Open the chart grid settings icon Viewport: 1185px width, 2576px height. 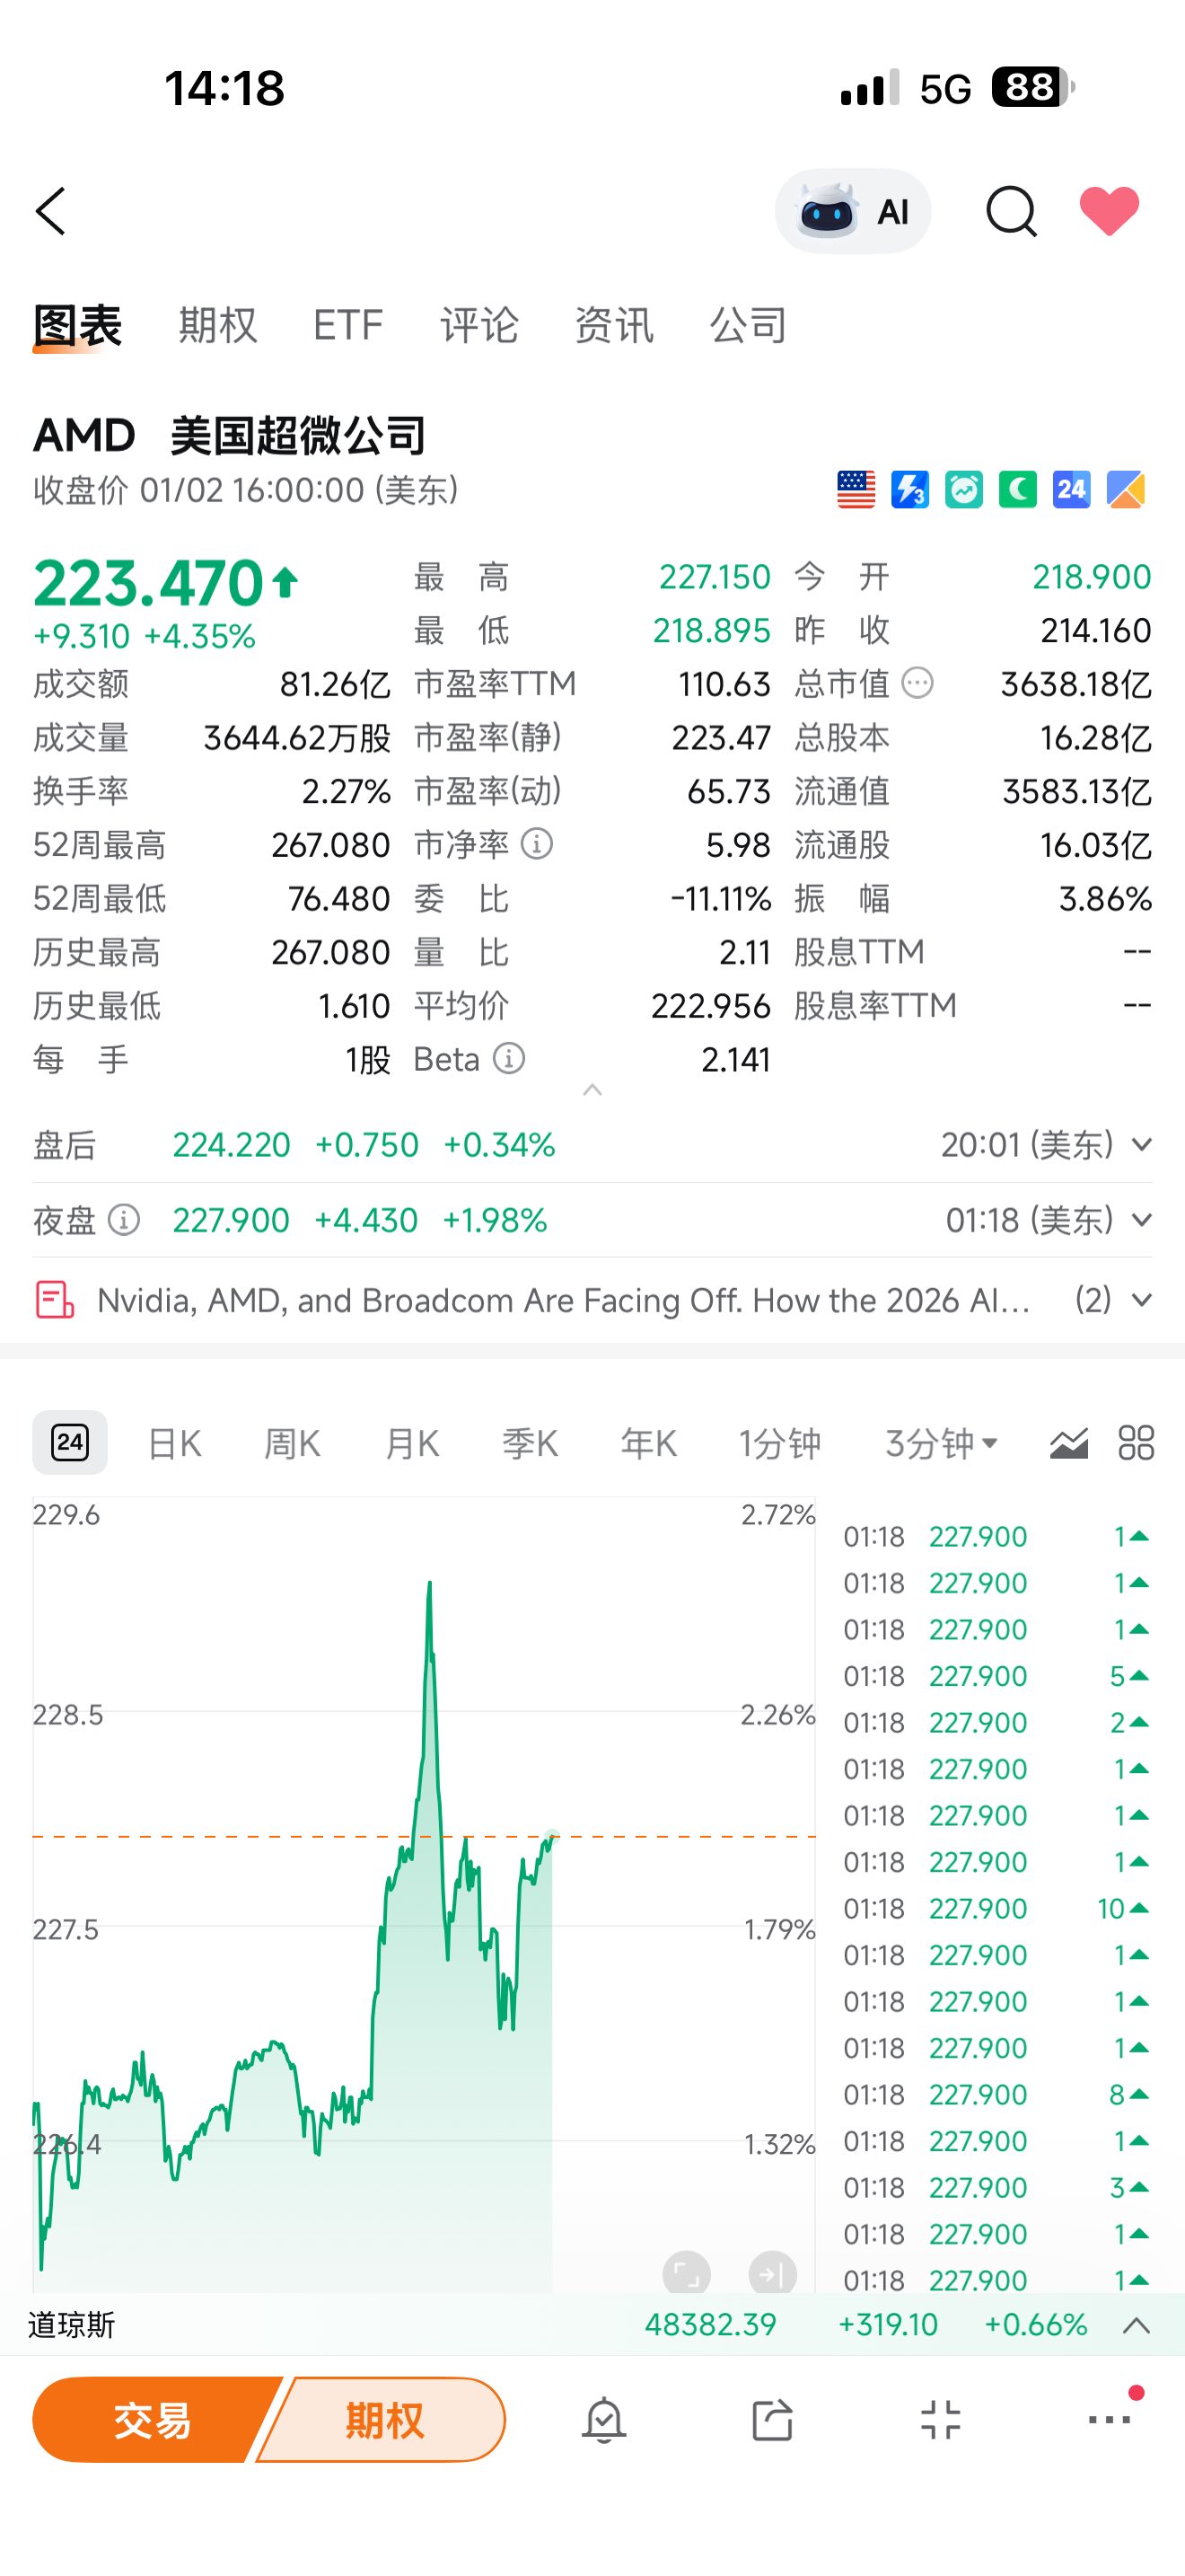[1136, 1443]
